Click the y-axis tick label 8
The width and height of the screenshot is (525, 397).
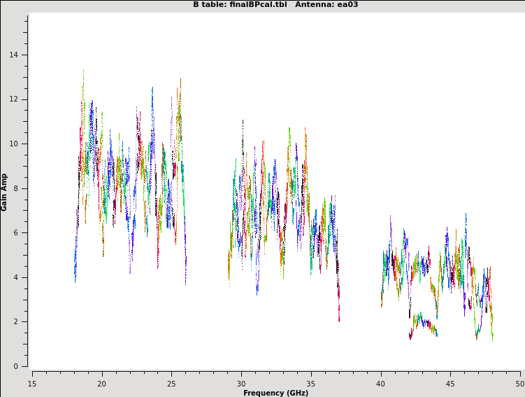(x=16, y=188)
